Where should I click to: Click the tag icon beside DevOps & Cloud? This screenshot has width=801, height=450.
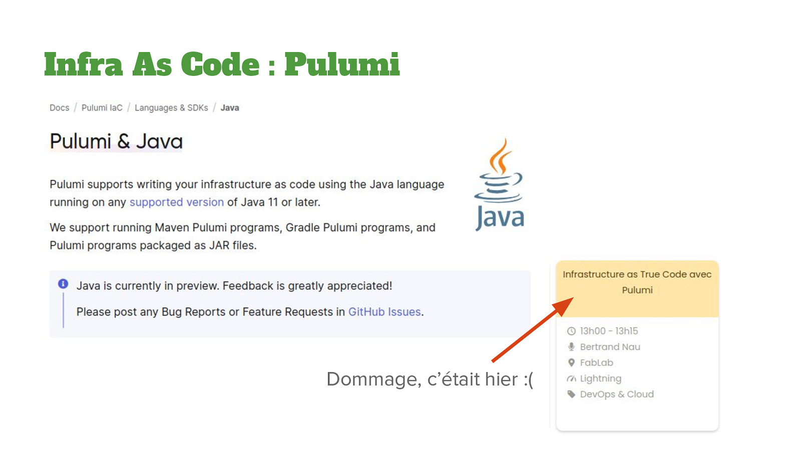pos(571,394)
